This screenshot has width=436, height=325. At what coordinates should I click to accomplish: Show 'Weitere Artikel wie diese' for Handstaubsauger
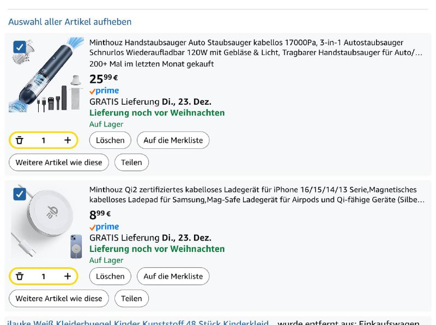(x=59, y=162)
